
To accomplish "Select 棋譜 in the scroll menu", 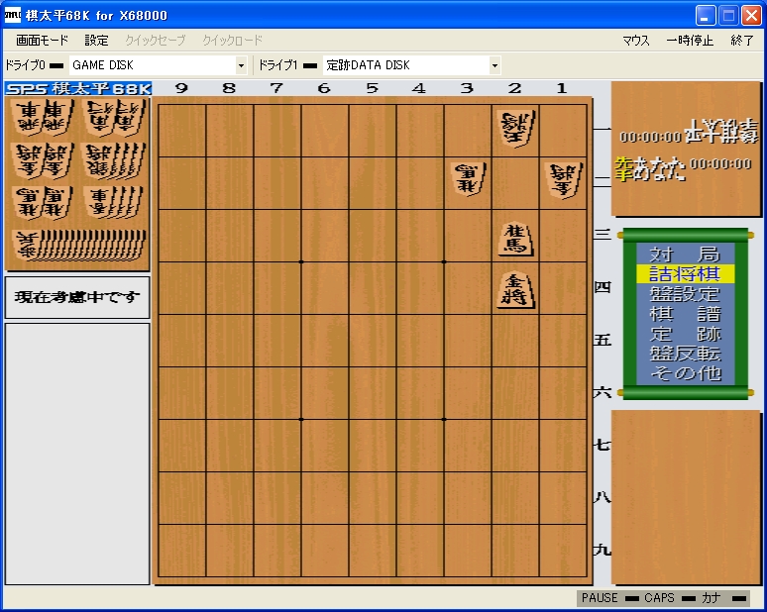I will (x=685, y=314).
